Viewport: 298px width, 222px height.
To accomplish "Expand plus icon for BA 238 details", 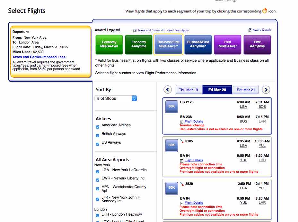I will point(182,122).
